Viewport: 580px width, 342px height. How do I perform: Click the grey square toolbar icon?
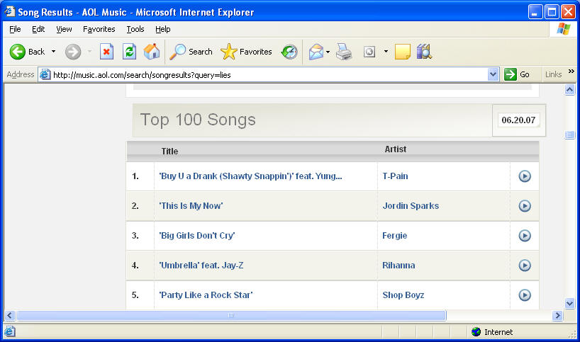(369, 52)
